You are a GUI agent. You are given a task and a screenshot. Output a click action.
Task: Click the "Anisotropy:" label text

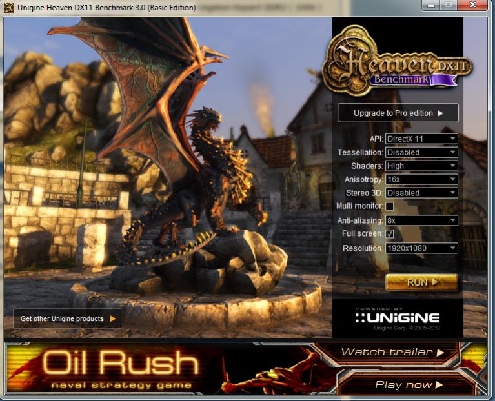point(364,179)
